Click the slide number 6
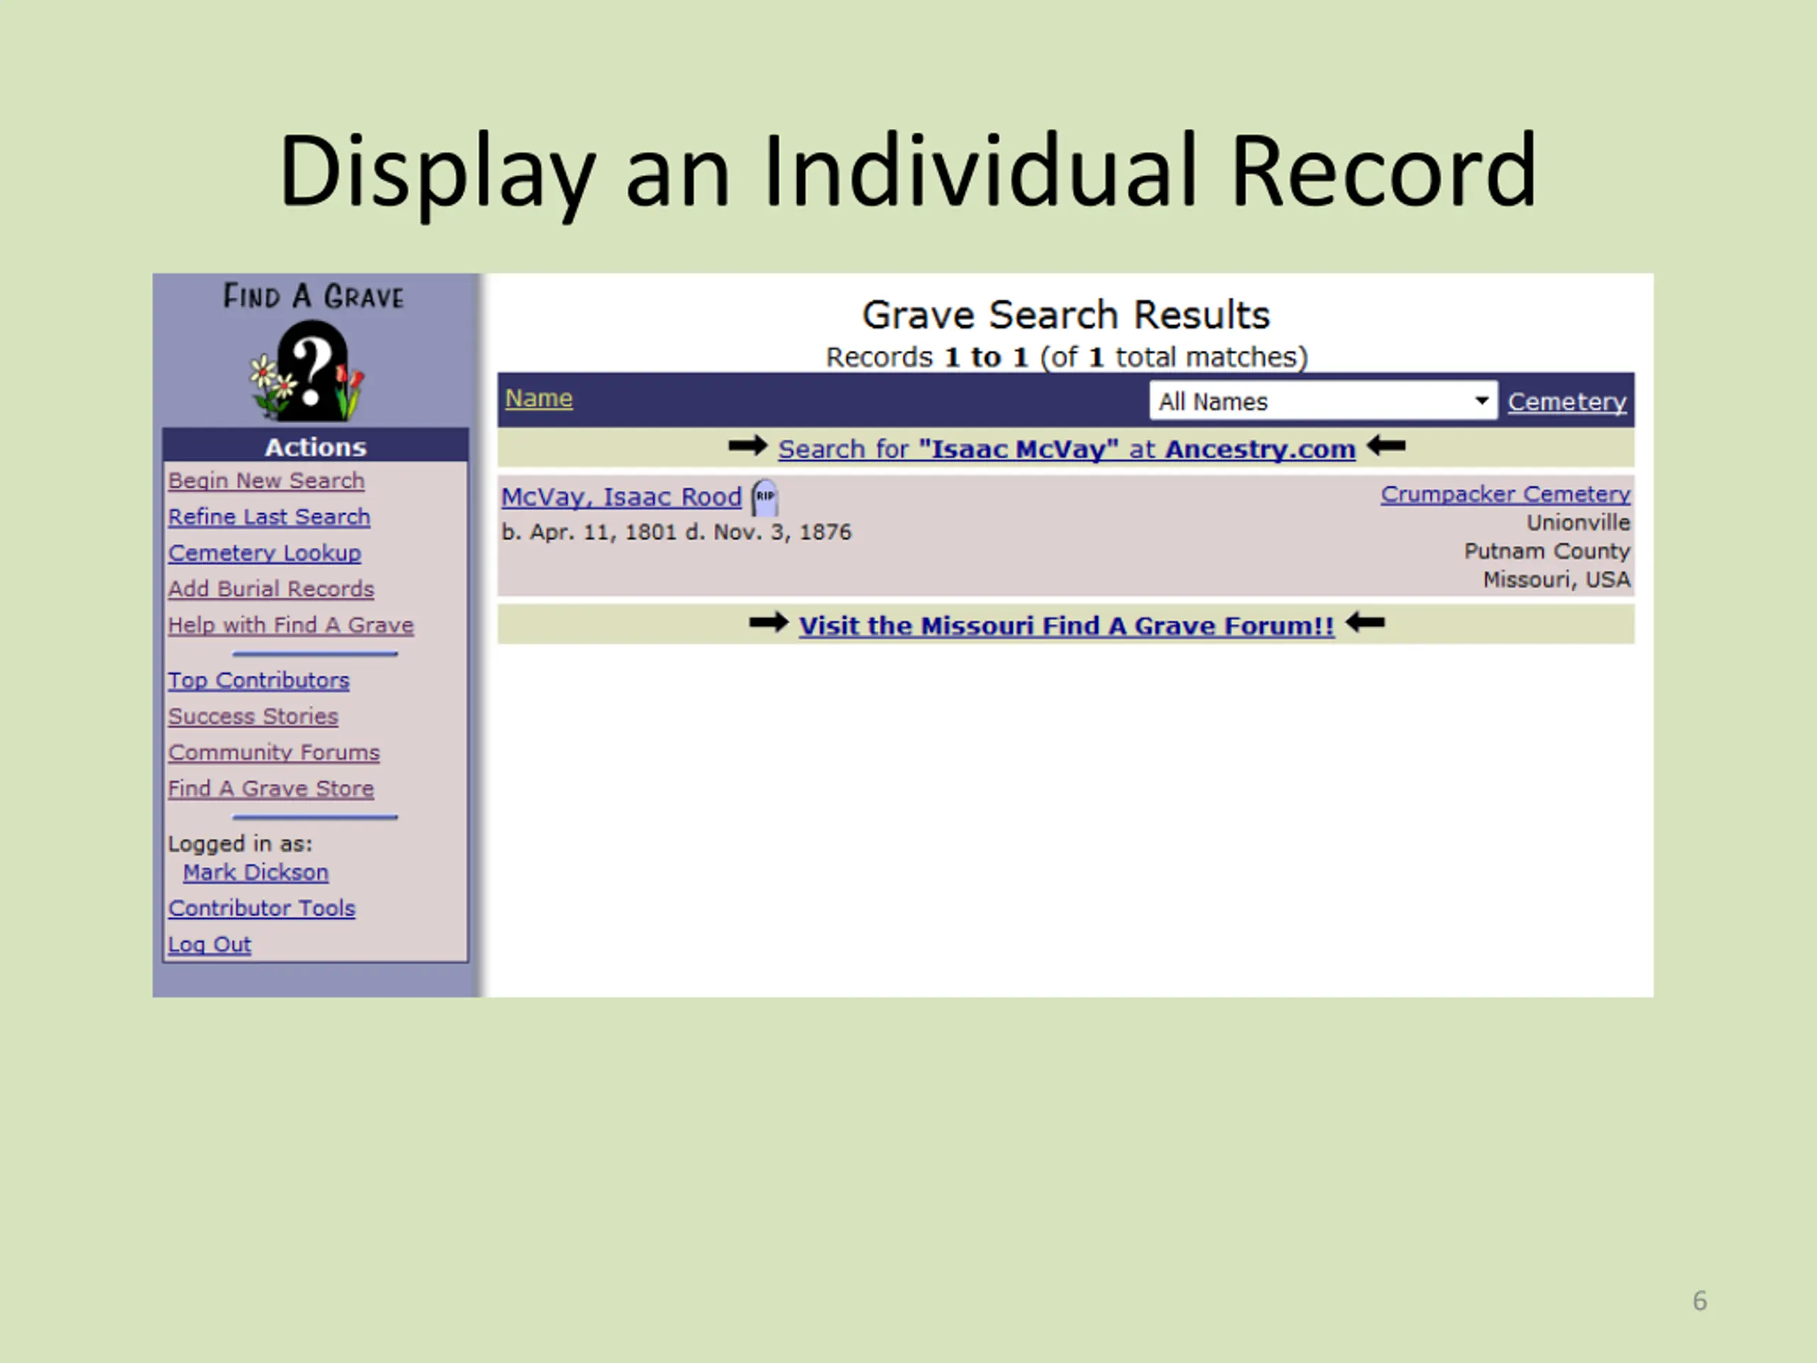 click(1700, 1301)
